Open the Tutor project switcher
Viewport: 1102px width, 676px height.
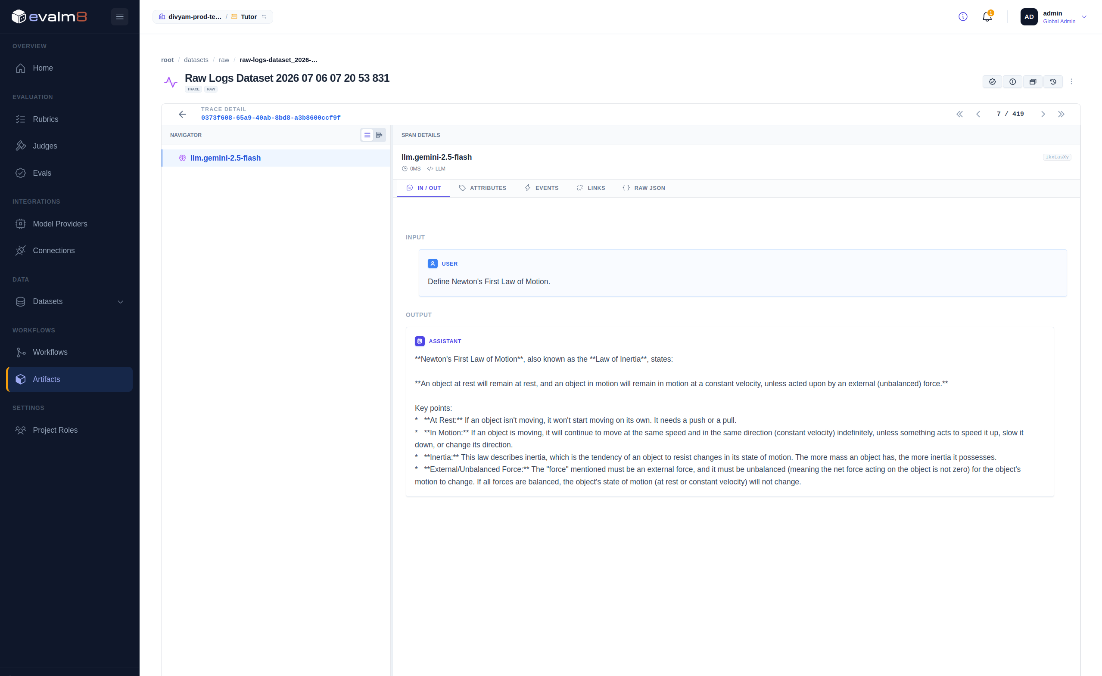pos(248,17)
